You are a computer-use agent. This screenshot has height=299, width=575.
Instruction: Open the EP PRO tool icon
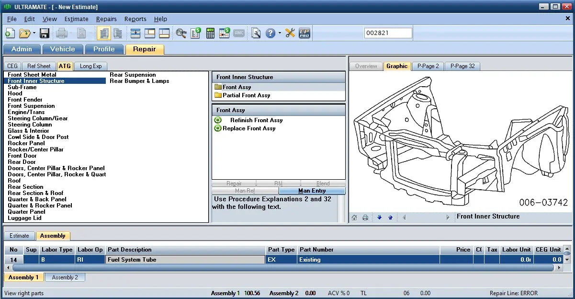305,33
